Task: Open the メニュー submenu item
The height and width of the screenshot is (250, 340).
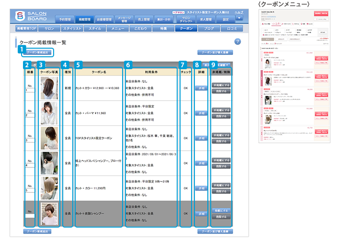Action: click(118, 28)
